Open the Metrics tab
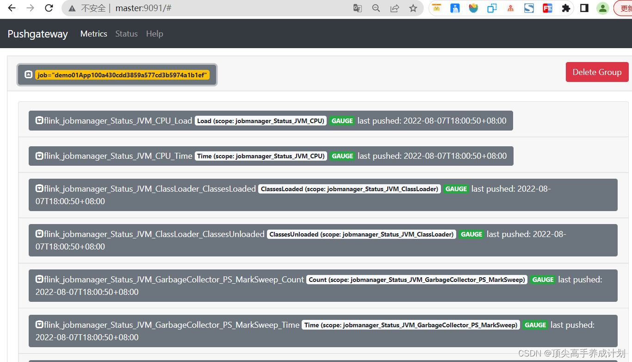 point(93,33)
